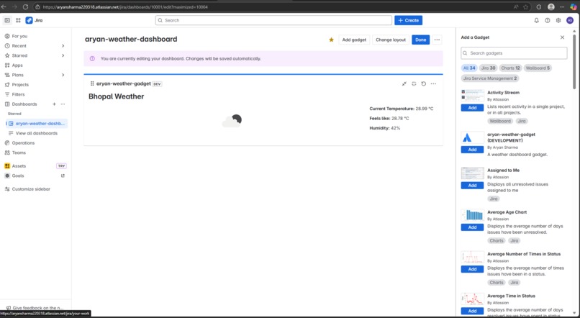Click the Activity Stream thumbnail
Image resolution: width=580 pixels, height=318 pixels.
coord(472,96)
